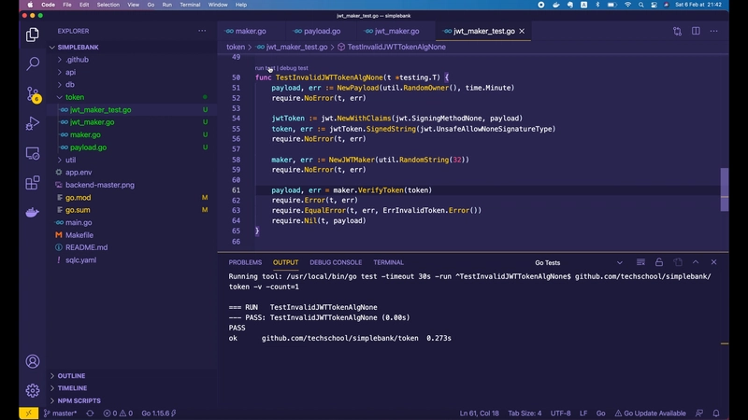Viewport: 748px width, 420px height.
Task: Clear the output panel
Action: click(x=640, y=262)
